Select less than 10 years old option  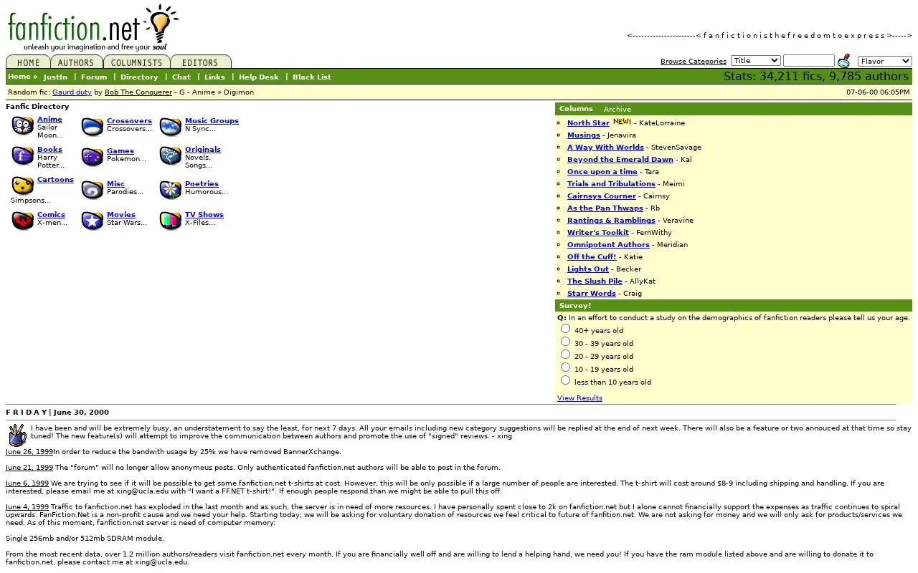click(565, 380)
